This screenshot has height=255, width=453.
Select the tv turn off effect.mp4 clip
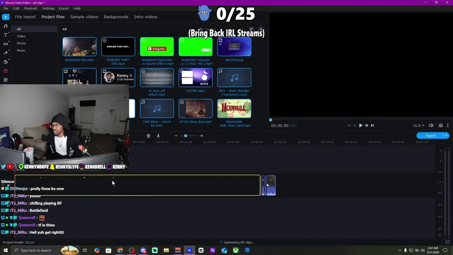[157, 78]
